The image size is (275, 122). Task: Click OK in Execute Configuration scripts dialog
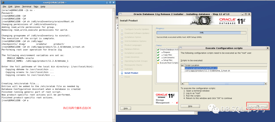[x=258, y=106]
